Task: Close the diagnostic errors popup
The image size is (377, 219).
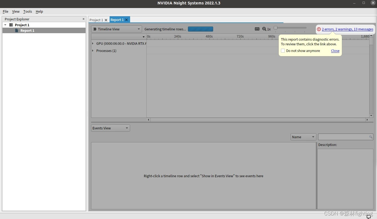Action: pos(335,51)
